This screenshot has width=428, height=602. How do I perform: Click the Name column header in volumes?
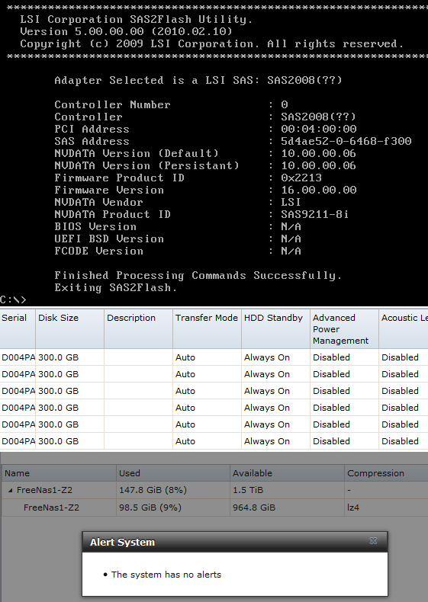tap(59, 473)
